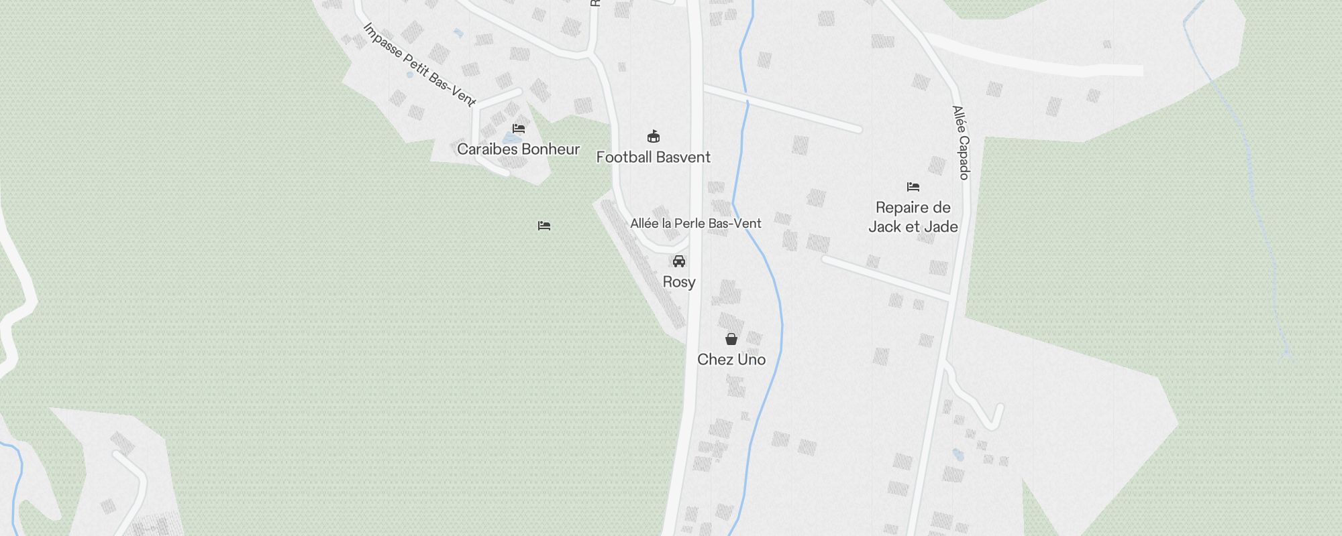Click the long striped building west of Rosy
1342x536 pixels.
click(643, 265)
